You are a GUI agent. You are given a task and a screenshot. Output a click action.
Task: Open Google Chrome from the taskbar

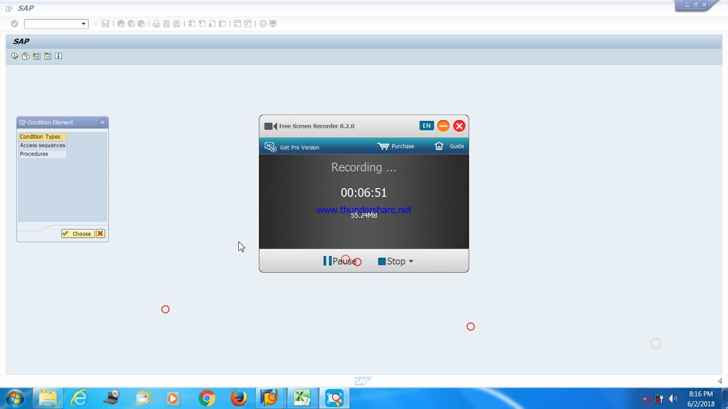(x=207, y=398)
